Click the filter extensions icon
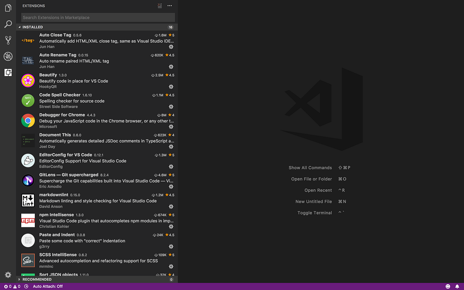 coord(159,6)
